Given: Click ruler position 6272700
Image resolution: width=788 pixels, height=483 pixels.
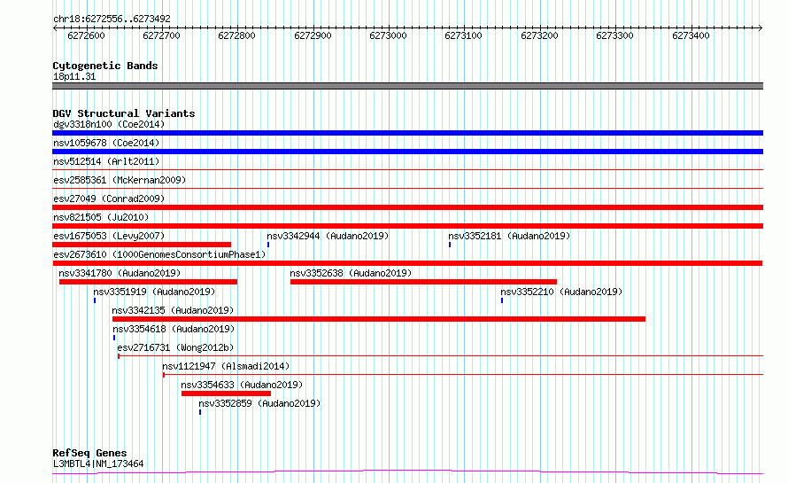Looking at the screenshot, I should pyautogui.click(x=161, y=35).
